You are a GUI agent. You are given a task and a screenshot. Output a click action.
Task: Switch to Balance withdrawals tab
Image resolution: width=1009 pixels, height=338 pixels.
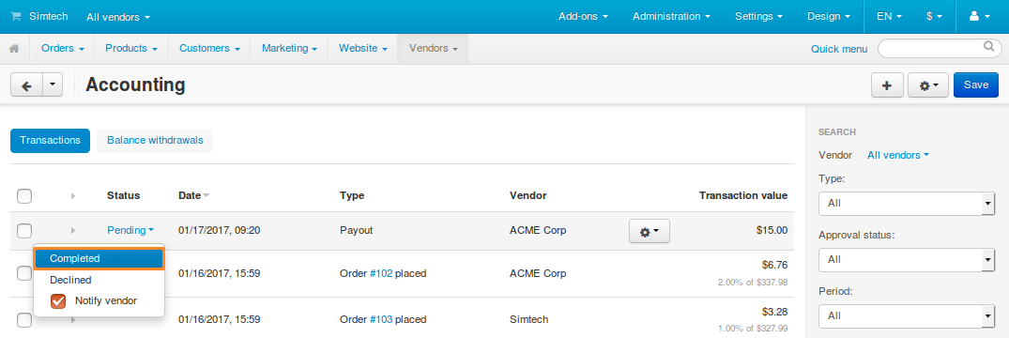(x=155, y=140)
